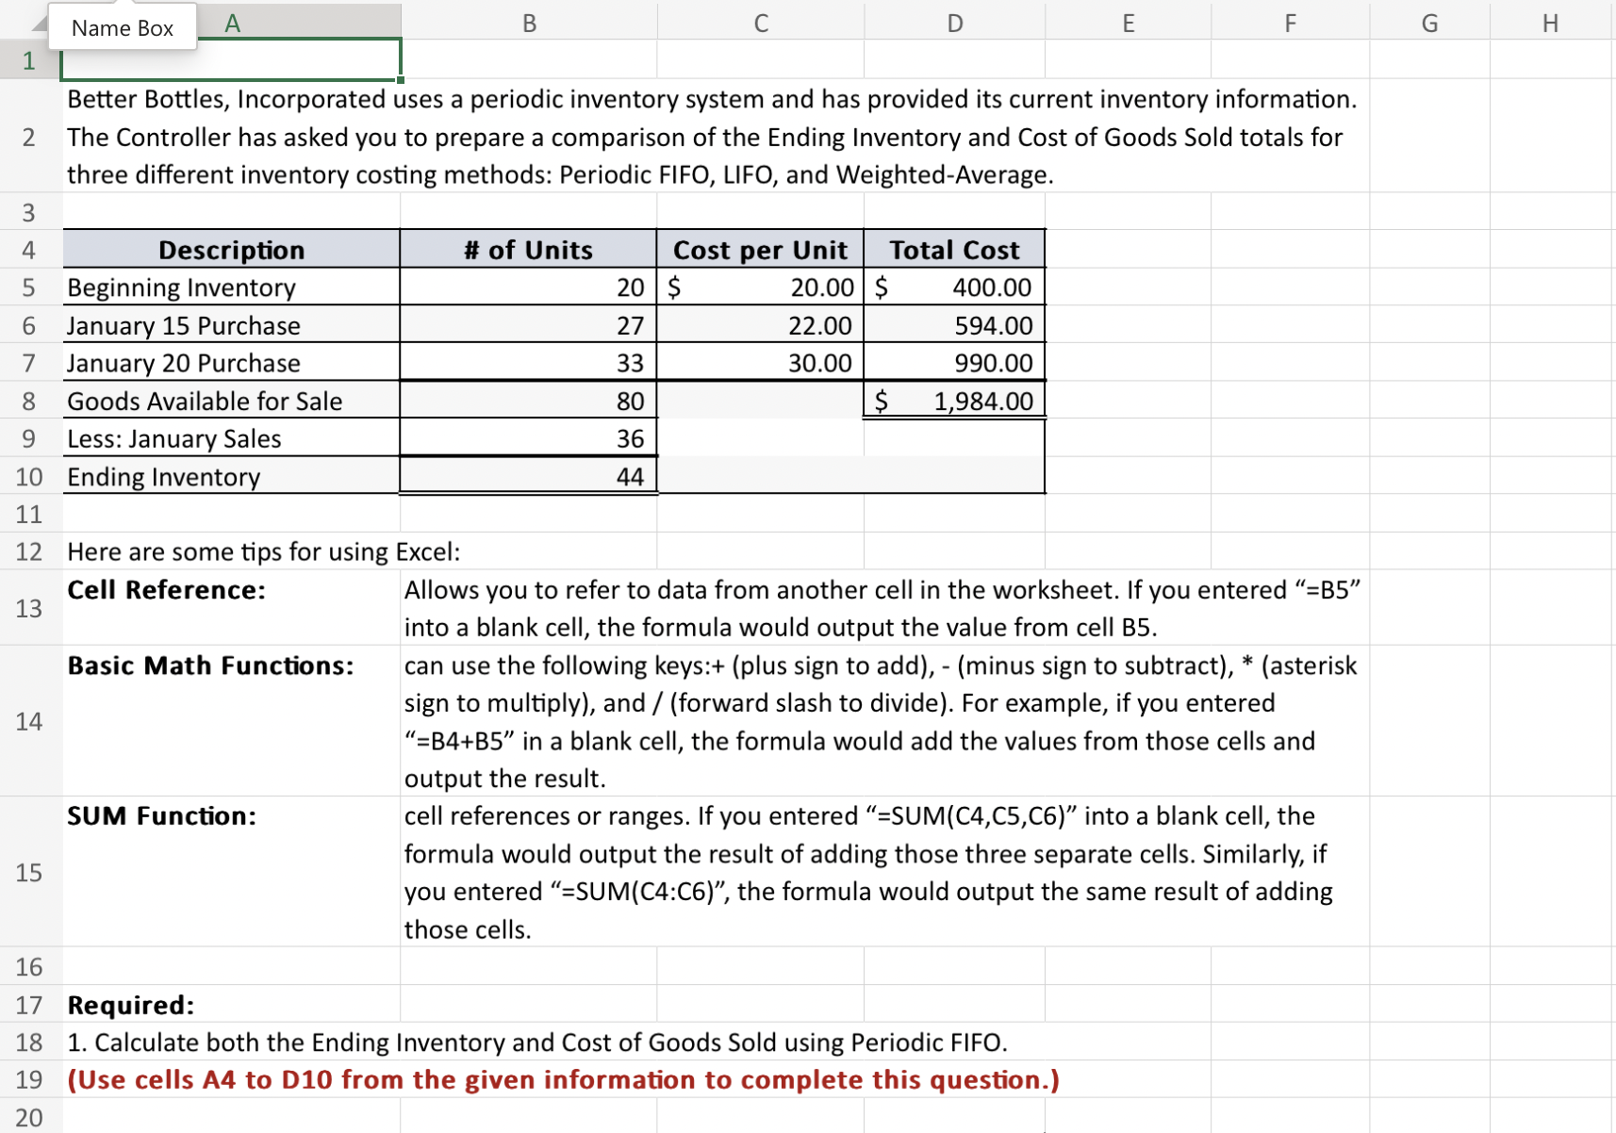Select the row 16 header
1616x1133 pixels.
(x=29, y=966)
